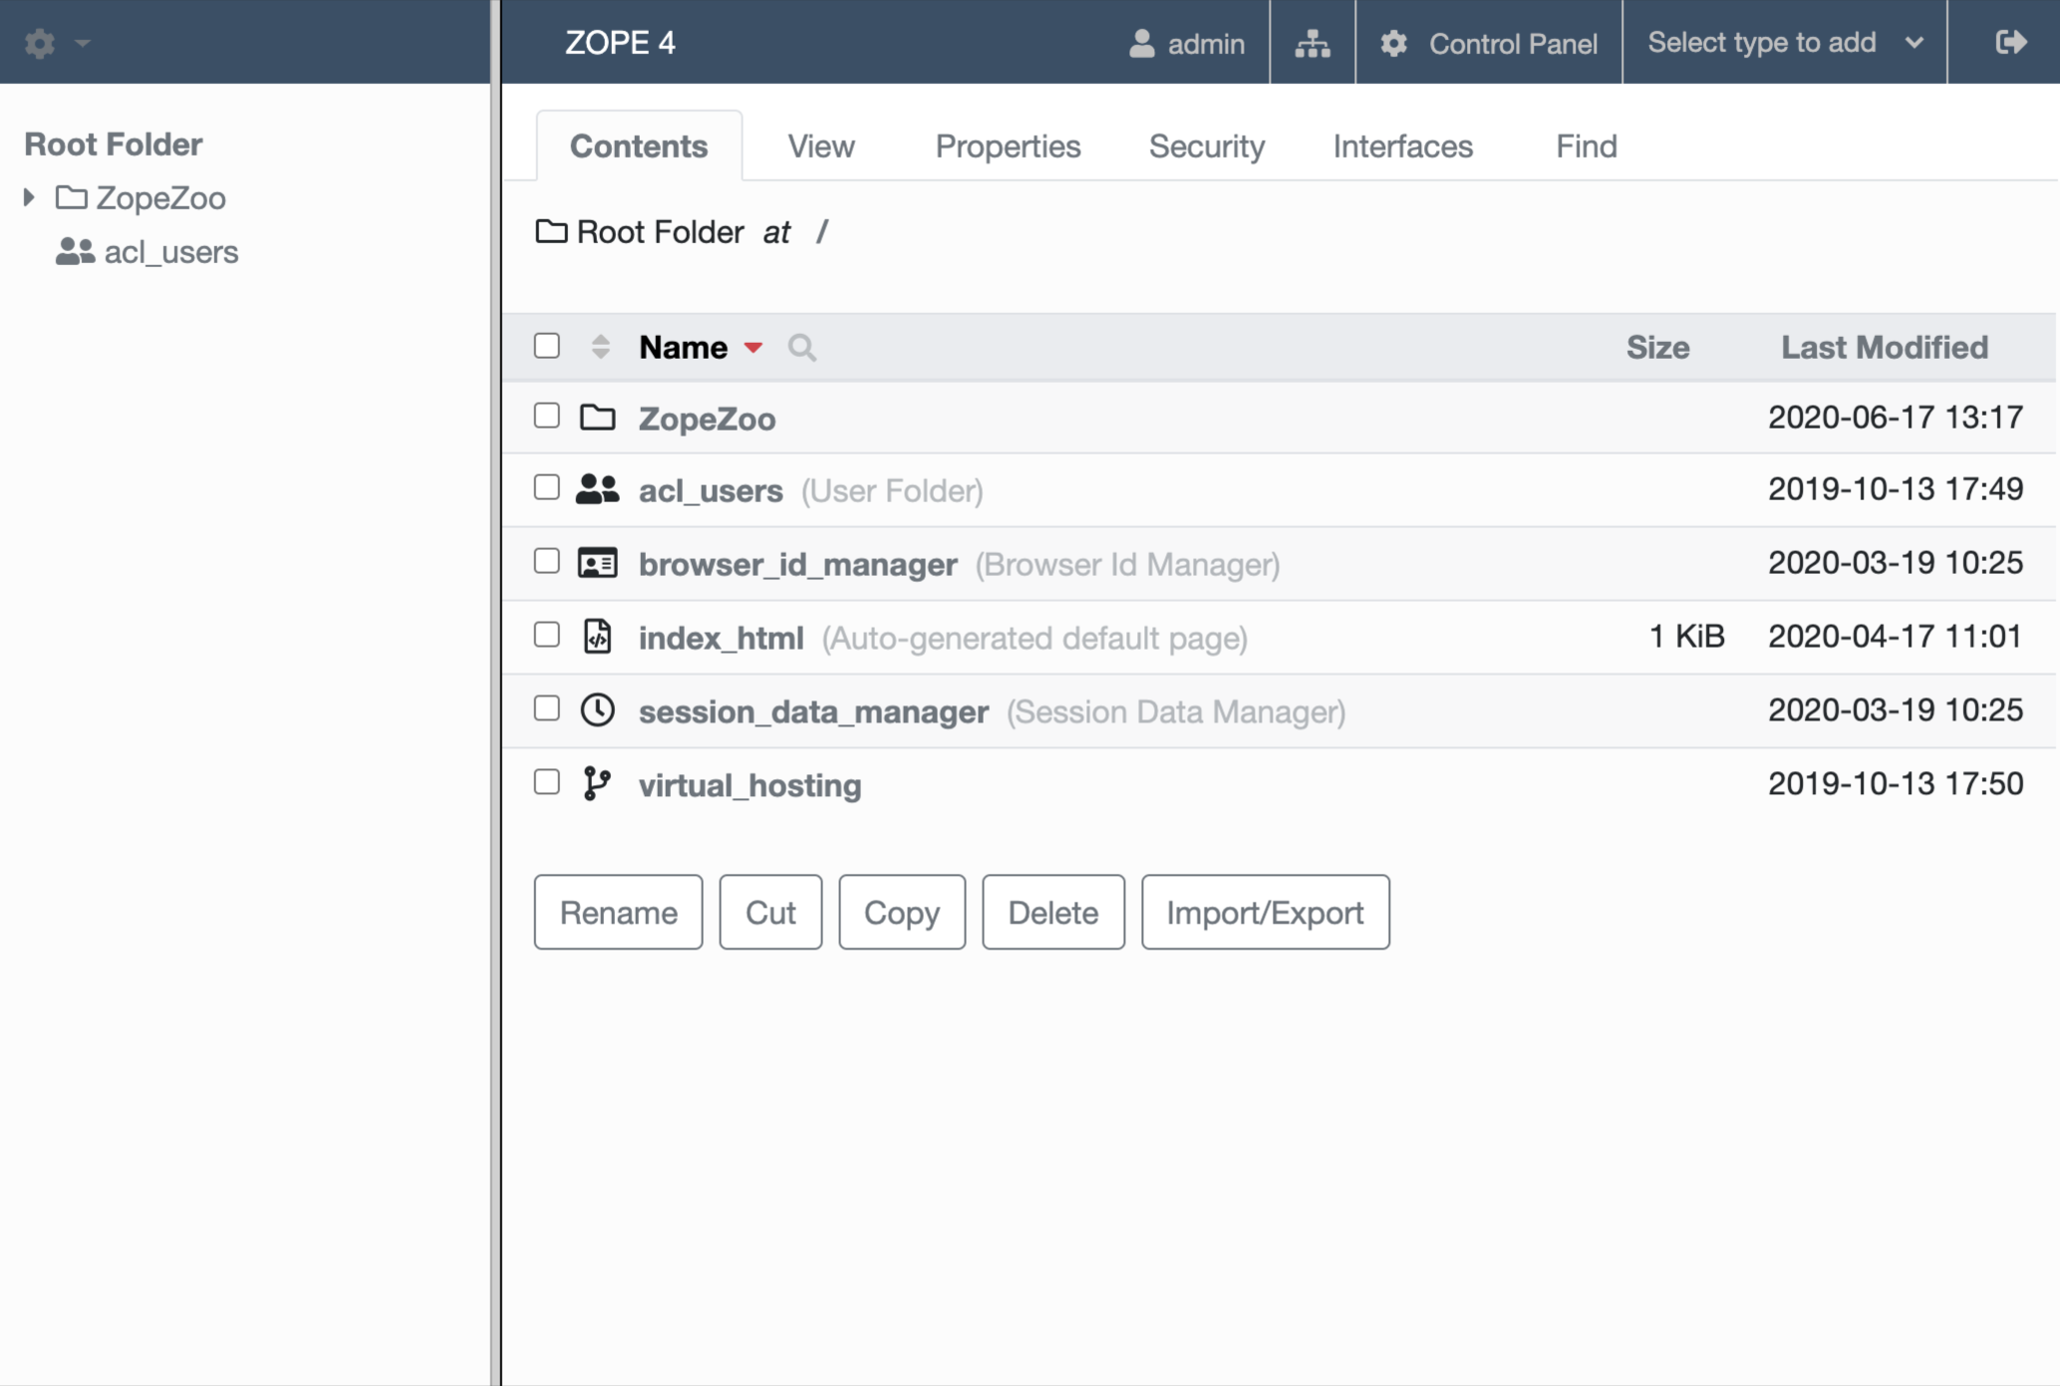Select acl_users in the sidebar tree
2060x1386 pixels.
coord(171,251)
